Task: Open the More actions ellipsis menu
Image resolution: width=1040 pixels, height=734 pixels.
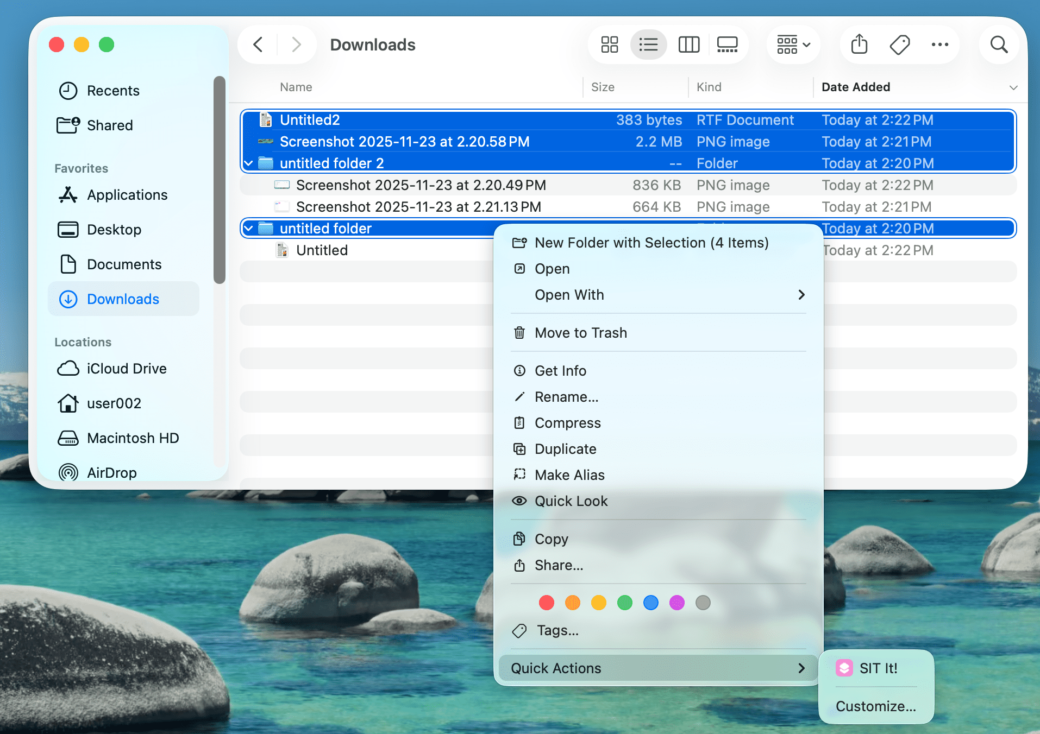Action: (x=939, y=45)
